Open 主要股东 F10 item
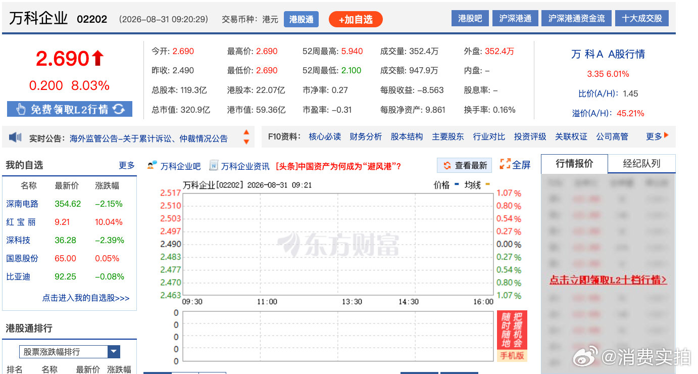 (447, 136)
